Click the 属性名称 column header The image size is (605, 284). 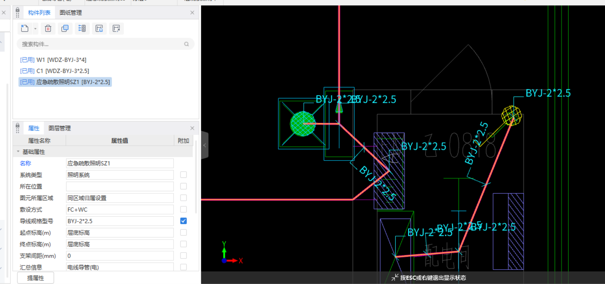[x=39, y=141]
